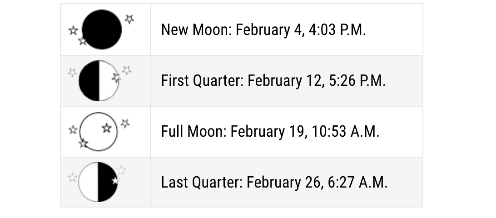This screenshot has height=218, width=496.
Task: Click the star overlapping the New Moon's bottom-left edge
Action: click(82, 41)
